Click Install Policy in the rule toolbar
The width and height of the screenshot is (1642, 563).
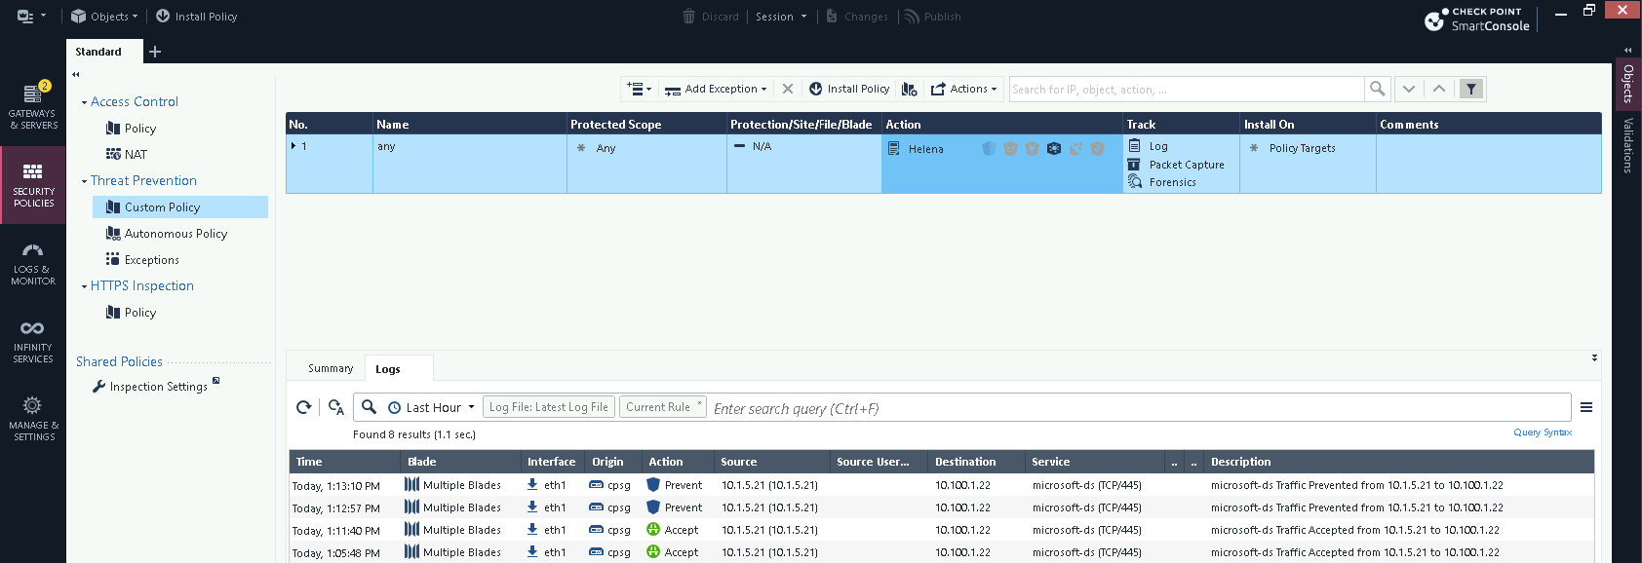coord(848,89)
